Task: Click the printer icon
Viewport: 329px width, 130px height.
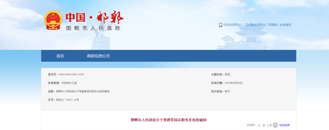Action: click(x=275, y=125)
